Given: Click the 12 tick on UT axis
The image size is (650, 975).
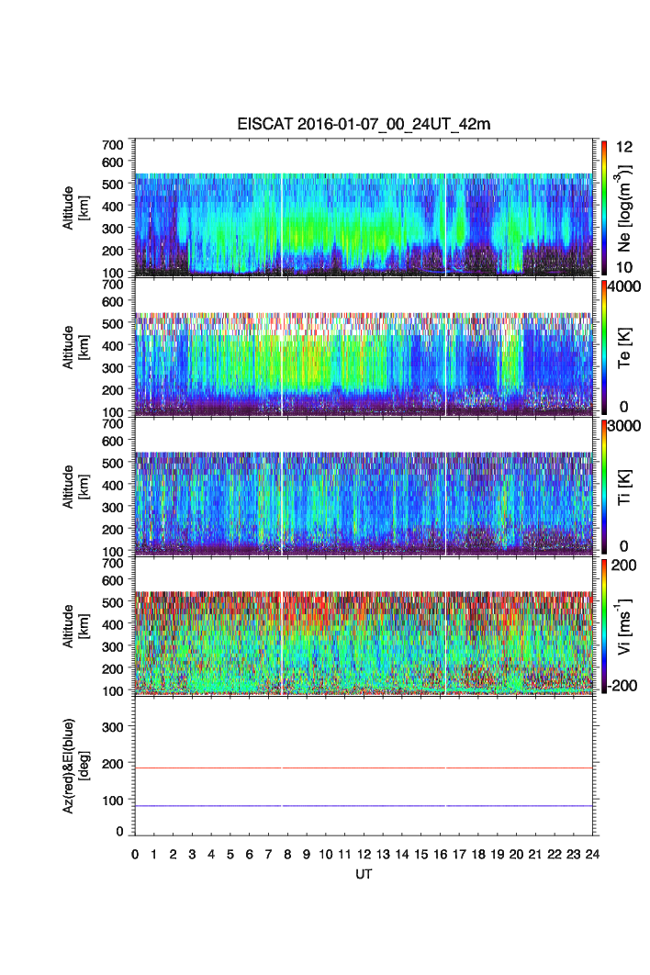Looking at the screenshot, I should 364,855.
